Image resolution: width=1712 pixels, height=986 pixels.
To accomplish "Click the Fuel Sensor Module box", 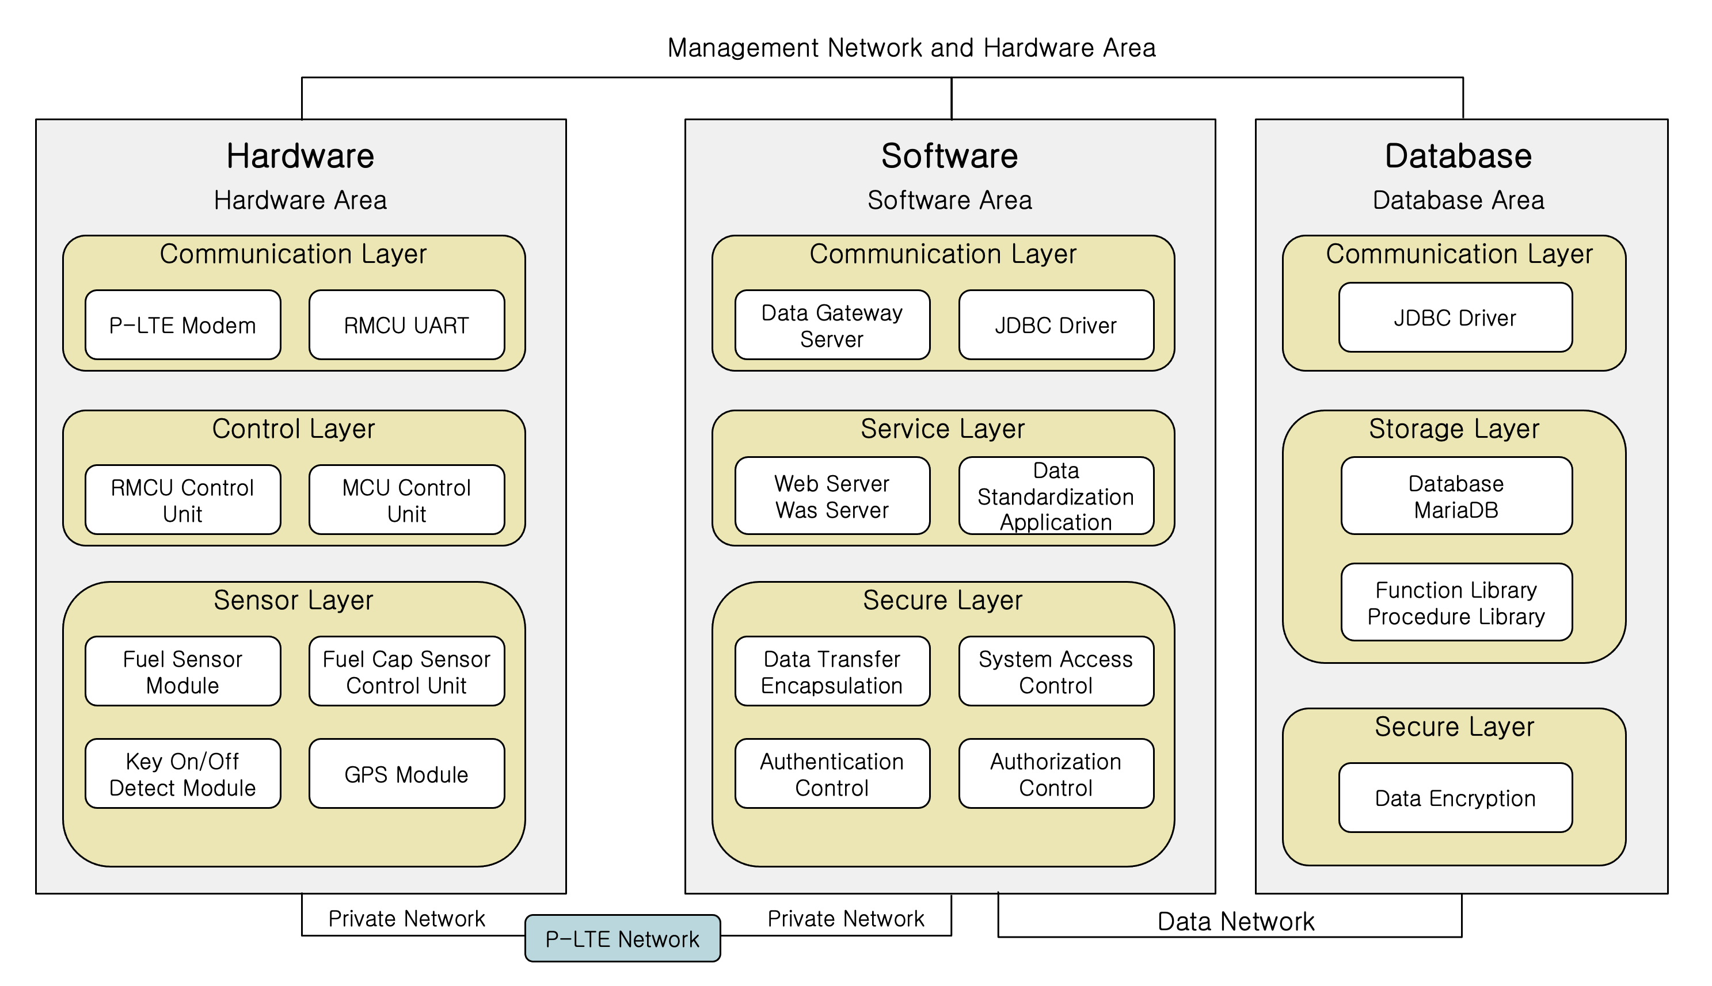I will coord(182,671).
